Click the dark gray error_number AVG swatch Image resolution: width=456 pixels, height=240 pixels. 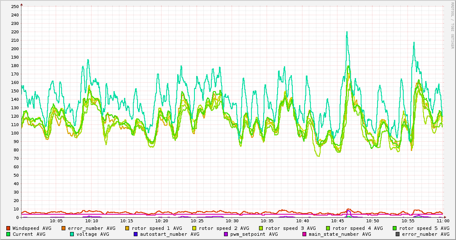pos(397,234)
